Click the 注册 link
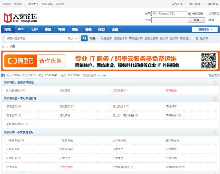Image resolution: width=220 pixels, height=174 pixels. (211, 20)
